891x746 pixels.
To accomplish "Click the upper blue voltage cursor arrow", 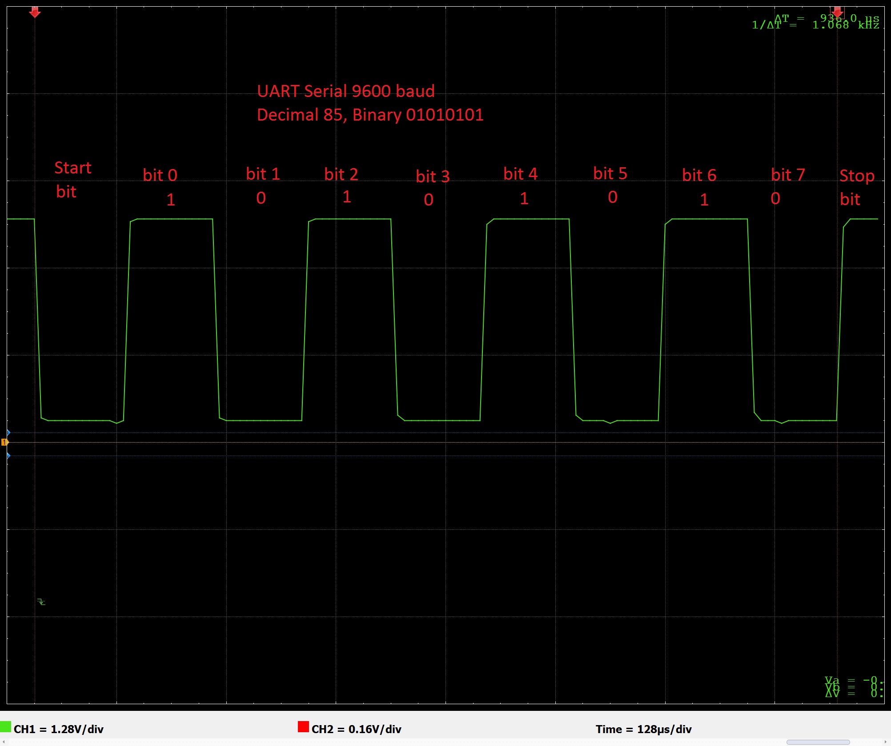I will 8,432.
